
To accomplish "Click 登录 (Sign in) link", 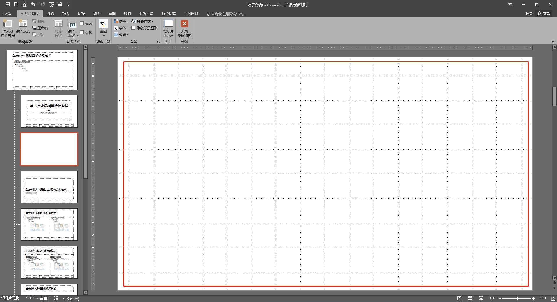I will point(529,14).
